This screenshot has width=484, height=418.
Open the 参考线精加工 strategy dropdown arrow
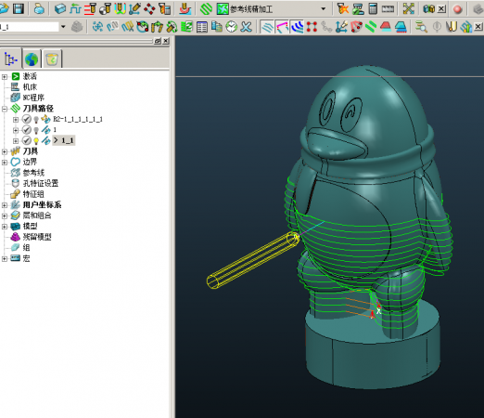(x=324, y=9)
